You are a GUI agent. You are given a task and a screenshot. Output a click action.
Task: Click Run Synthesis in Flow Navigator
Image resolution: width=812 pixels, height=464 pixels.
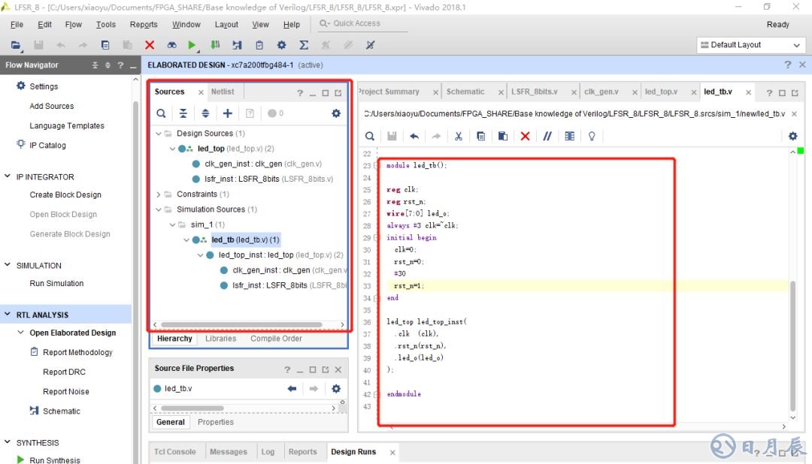point(55,460)
